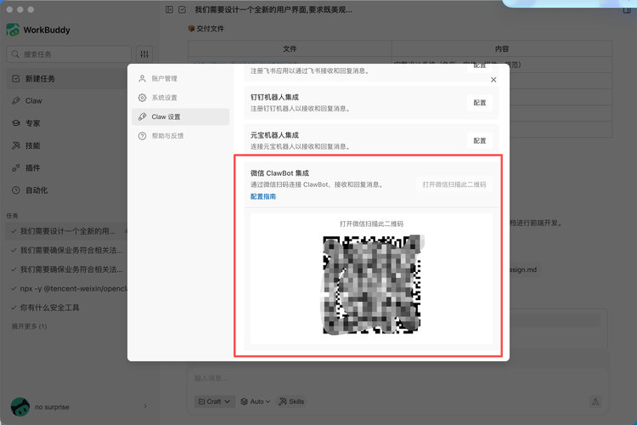Click the WorkBuddy logo icon
Screen dimensions: 637x425
13,30
